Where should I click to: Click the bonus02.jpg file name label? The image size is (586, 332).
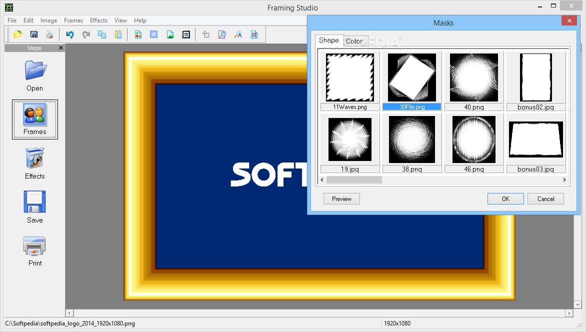click(x=536, y=107)
